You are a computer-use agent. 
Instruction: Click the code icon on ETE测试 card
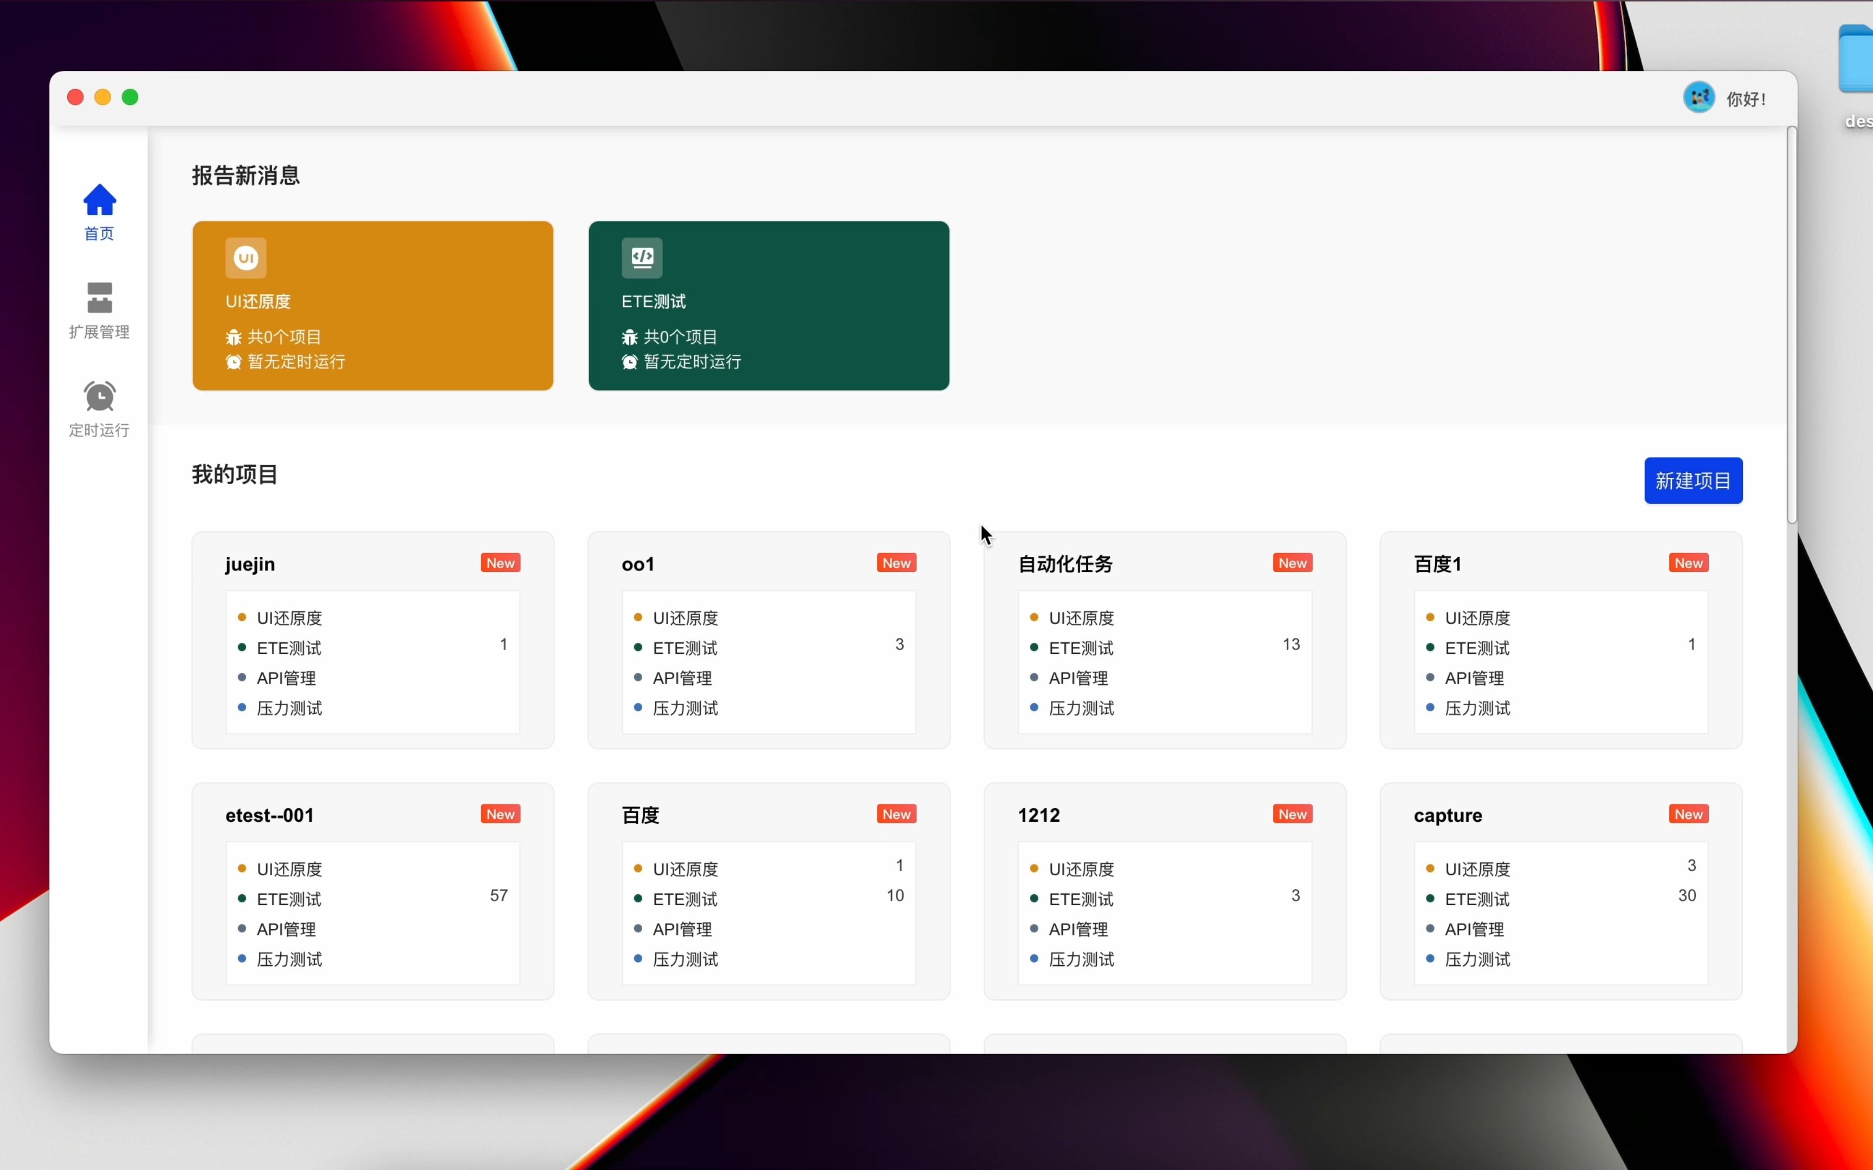tap(642, 258)
